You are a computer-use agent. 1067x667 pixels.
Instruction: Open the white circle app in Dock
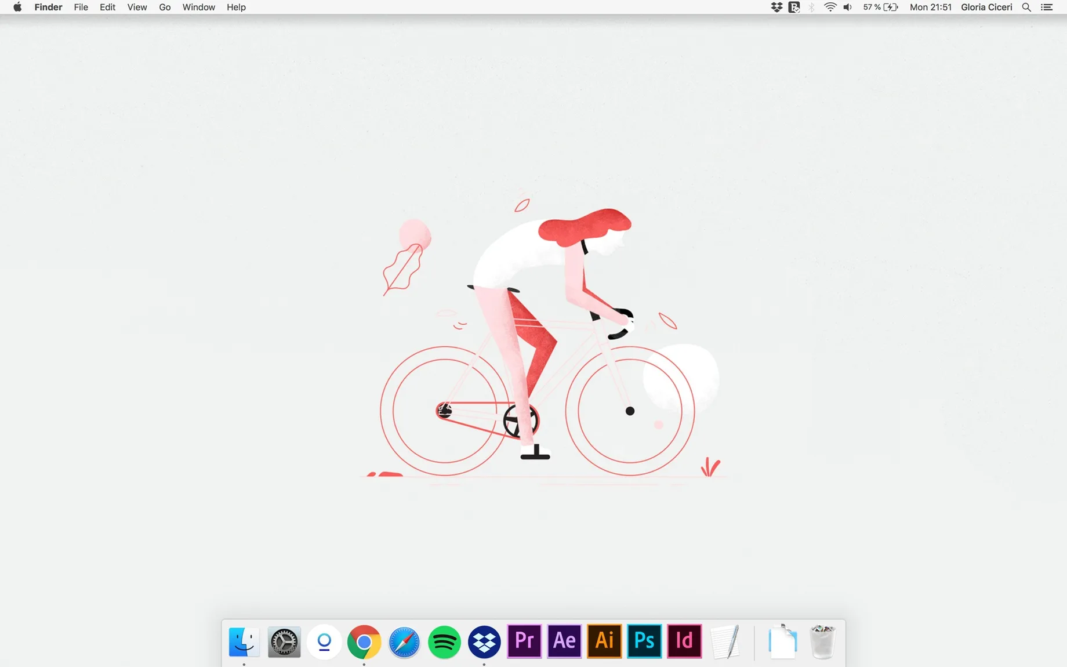[x=324, y=641]
